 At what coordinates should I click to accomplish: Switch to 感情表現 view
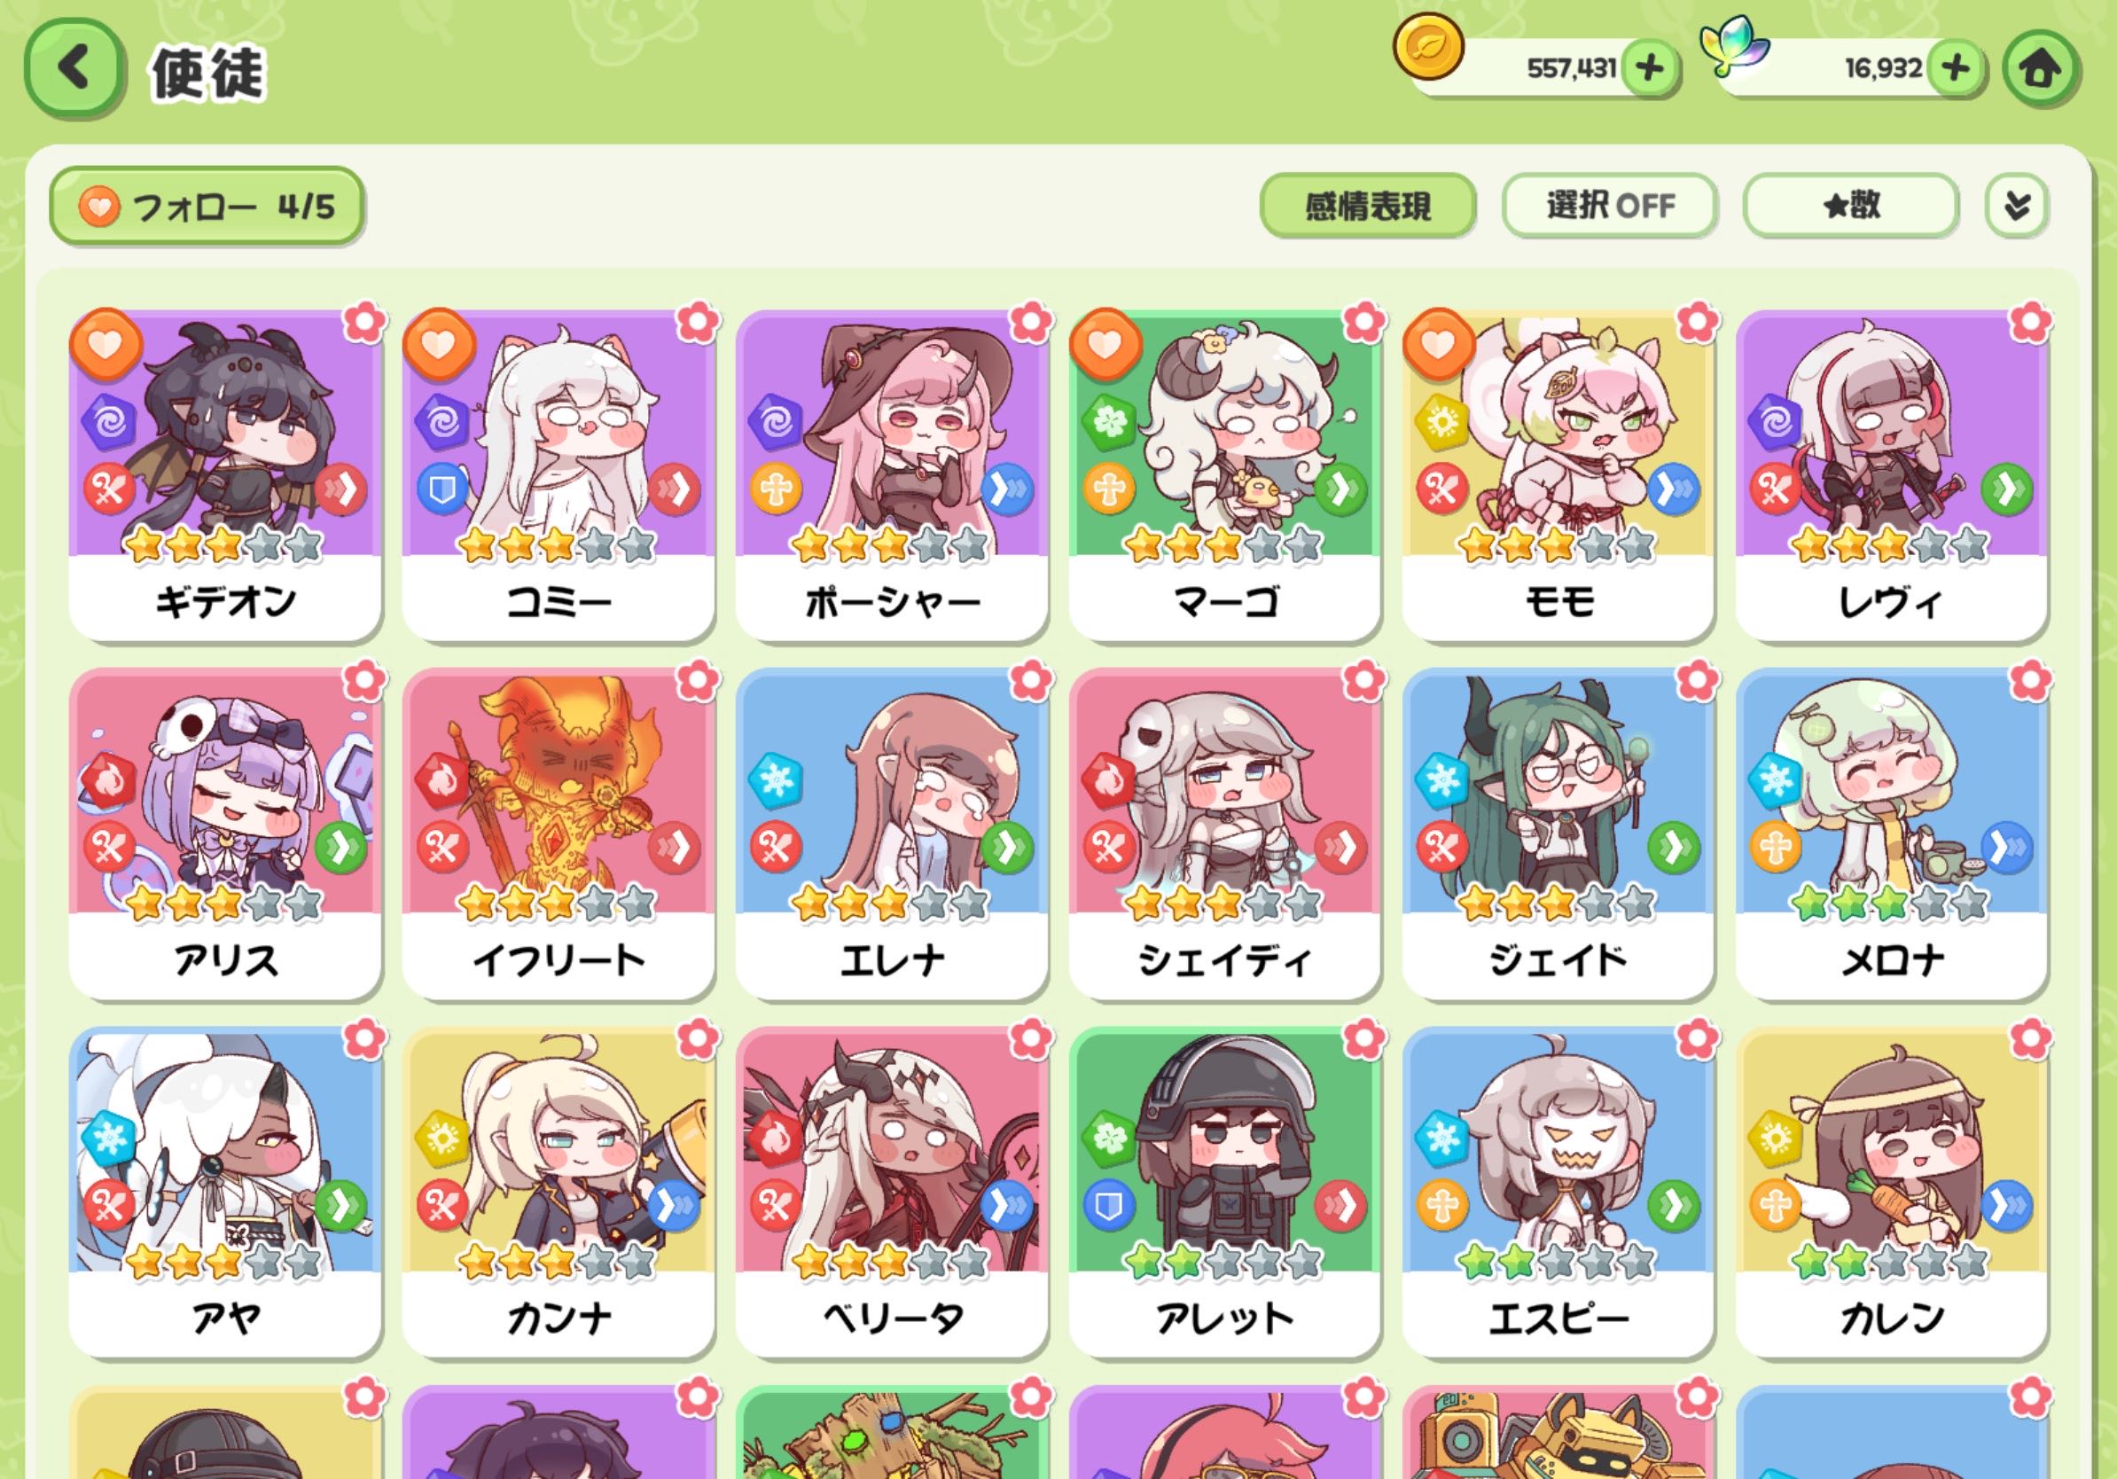click(x=1368, y=206)
